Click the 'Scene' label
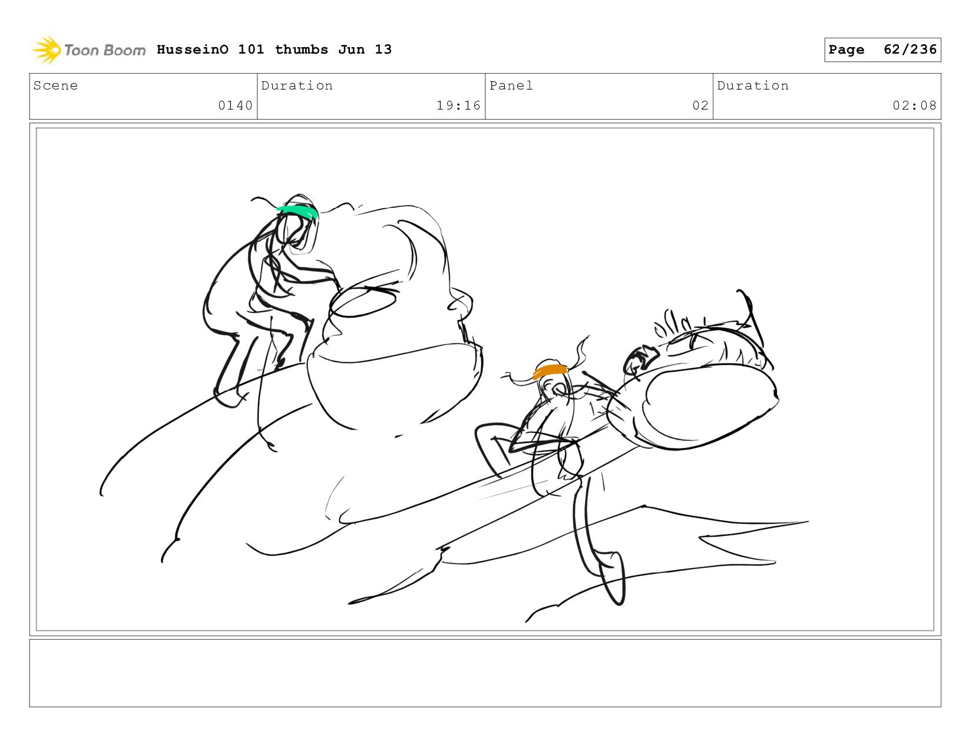Image resolution: width=972 pixels, height=751 pixels. point(55,85)
